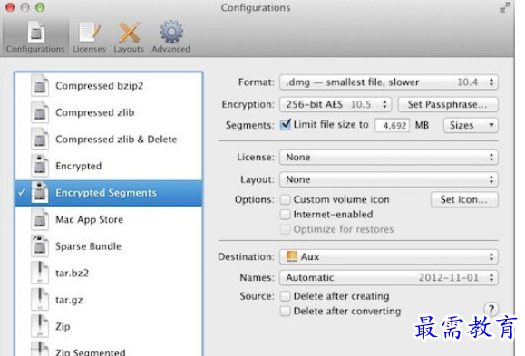
Task: Click the Encrypted padlock disk icon
Action: point(40,166)
